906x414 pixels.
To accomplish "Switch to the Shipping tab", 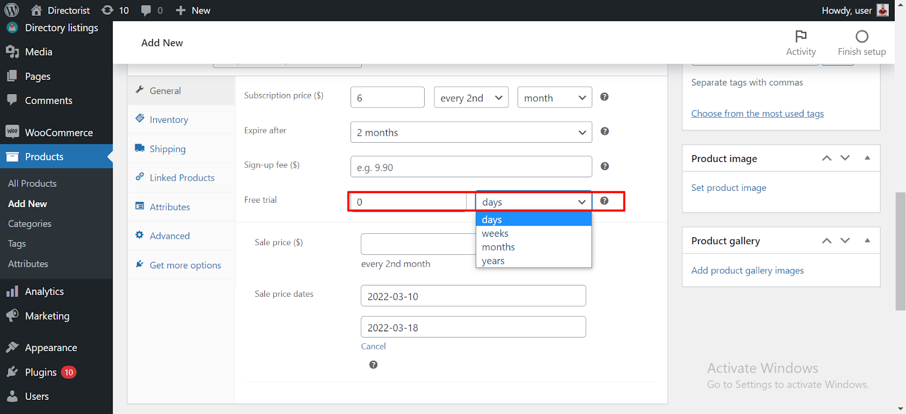I will (x=181, y=148).
